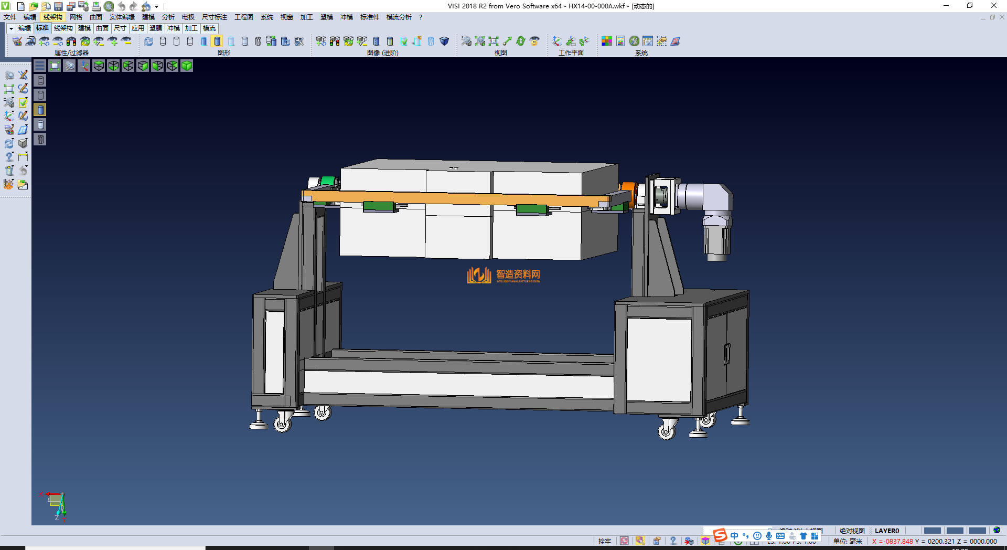Click the refresh icon in 图形 group
The height and width of the screenshot is (550, 1007).
point(149,41)
